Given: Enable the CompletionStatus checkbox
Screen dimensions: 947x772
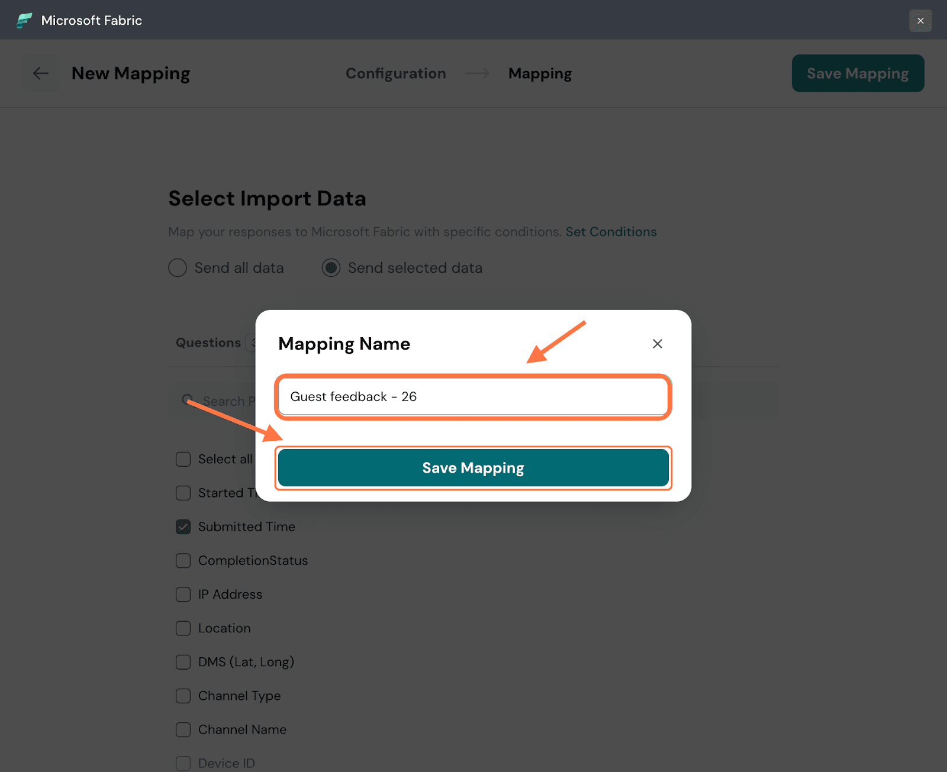Looking at the screenshot, I should point(183,560).
